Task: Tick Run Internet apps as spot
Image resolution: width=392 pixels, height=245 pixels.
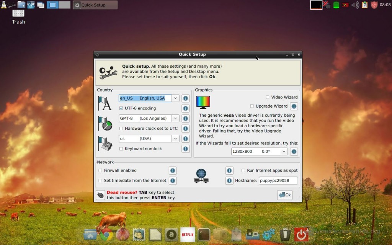Action: 243,171
